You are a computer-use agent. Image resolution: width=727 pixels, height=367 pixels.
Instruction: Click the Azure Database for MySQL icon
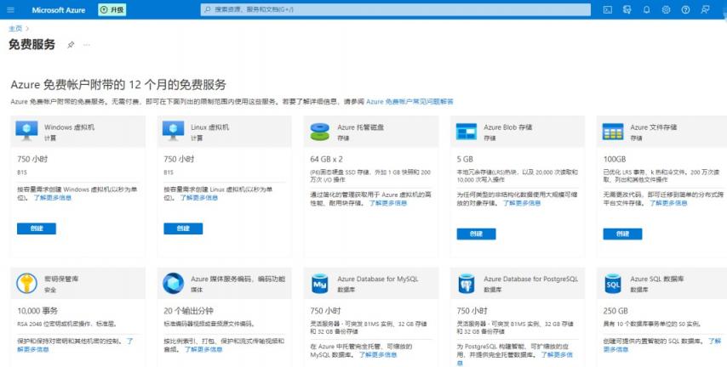click(319, 284)
